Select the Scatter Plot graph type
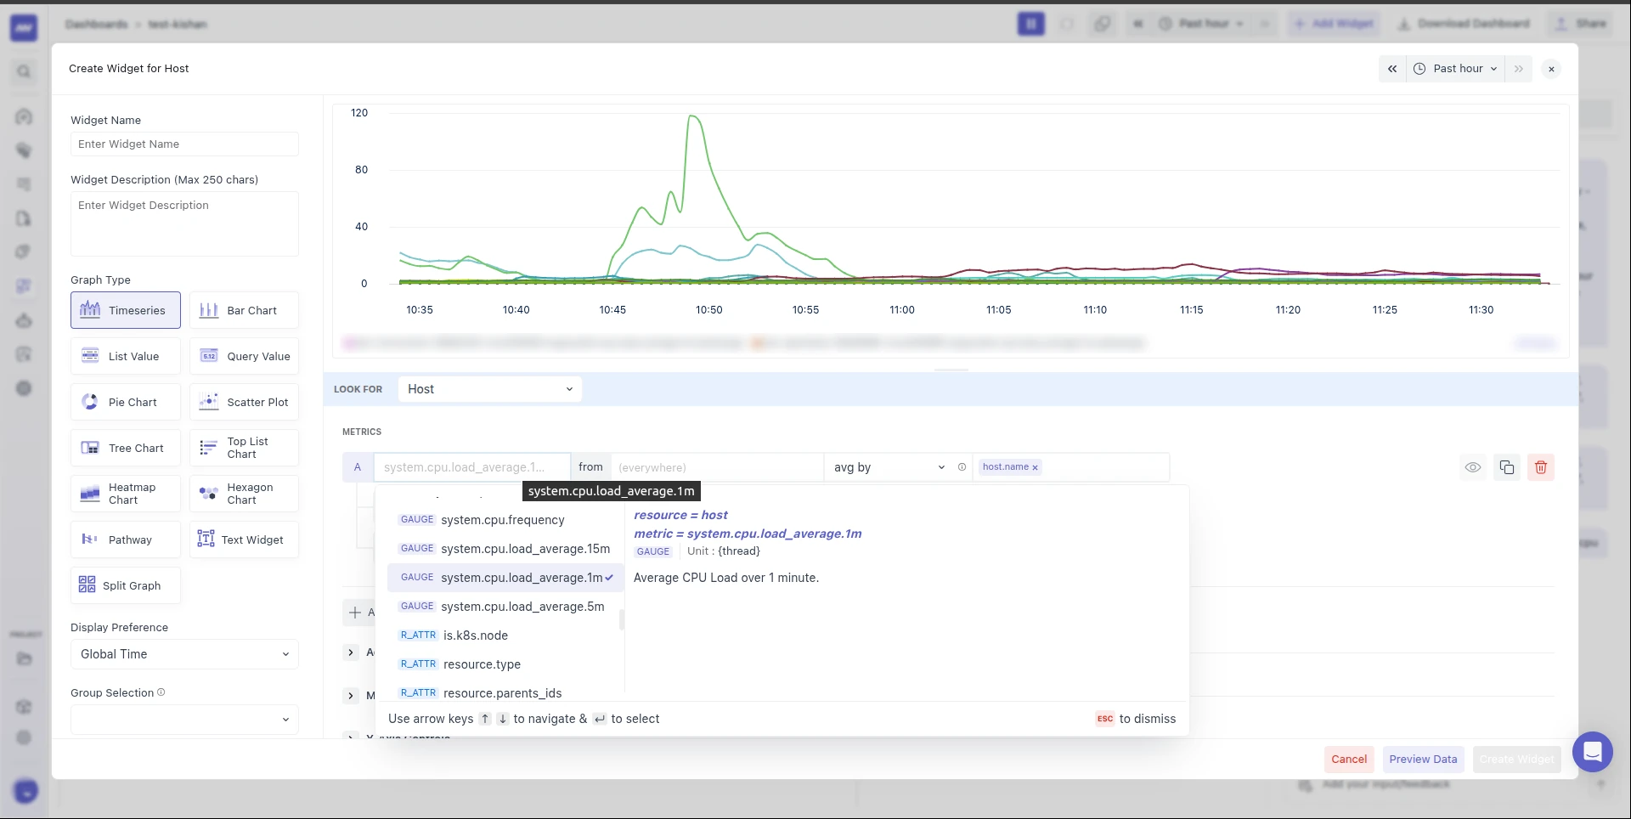 pos(244,402)
